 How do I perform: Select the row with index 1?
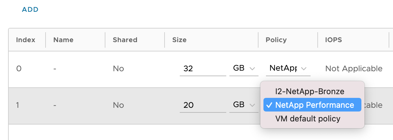click(x=18, y=105)
